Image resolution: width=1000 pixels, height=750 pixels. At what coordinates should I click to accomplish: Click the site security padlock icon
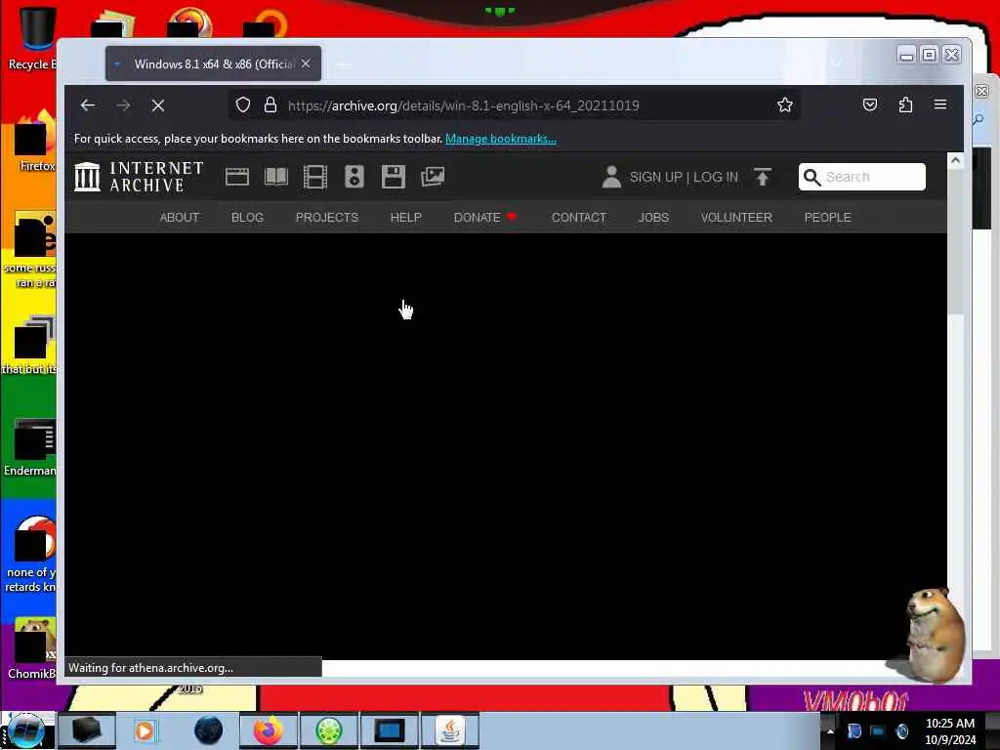(271, 104)
